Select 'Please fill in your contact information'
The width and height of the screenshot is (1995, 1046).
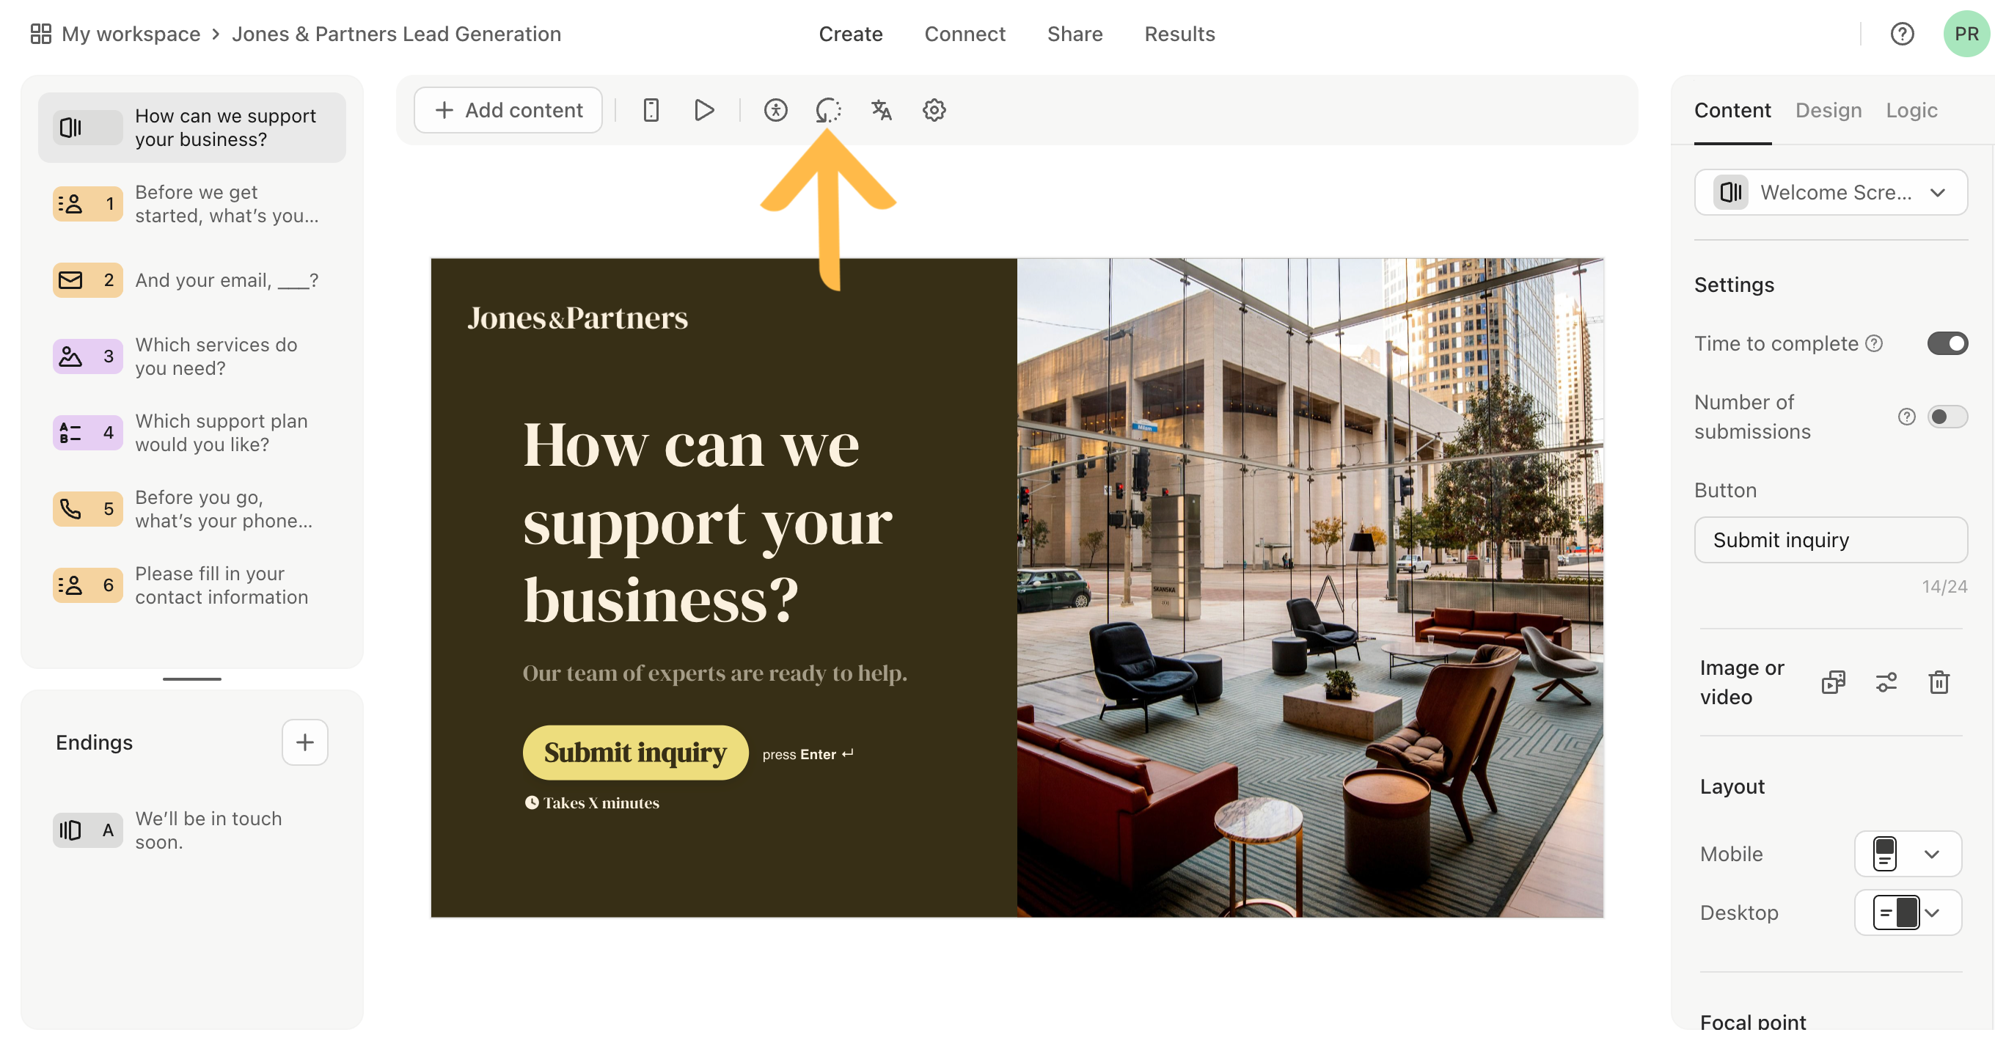[x=192, y=585]
